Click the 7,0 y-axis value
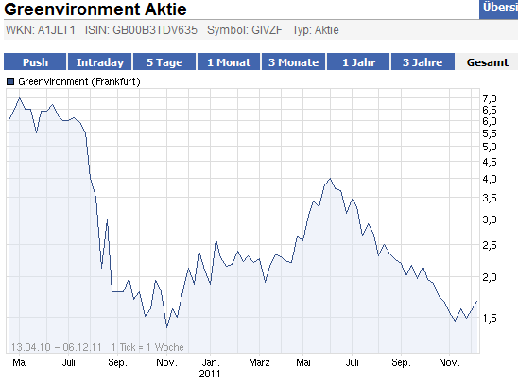This screenshot has height=385, width=518. point(490,98)
